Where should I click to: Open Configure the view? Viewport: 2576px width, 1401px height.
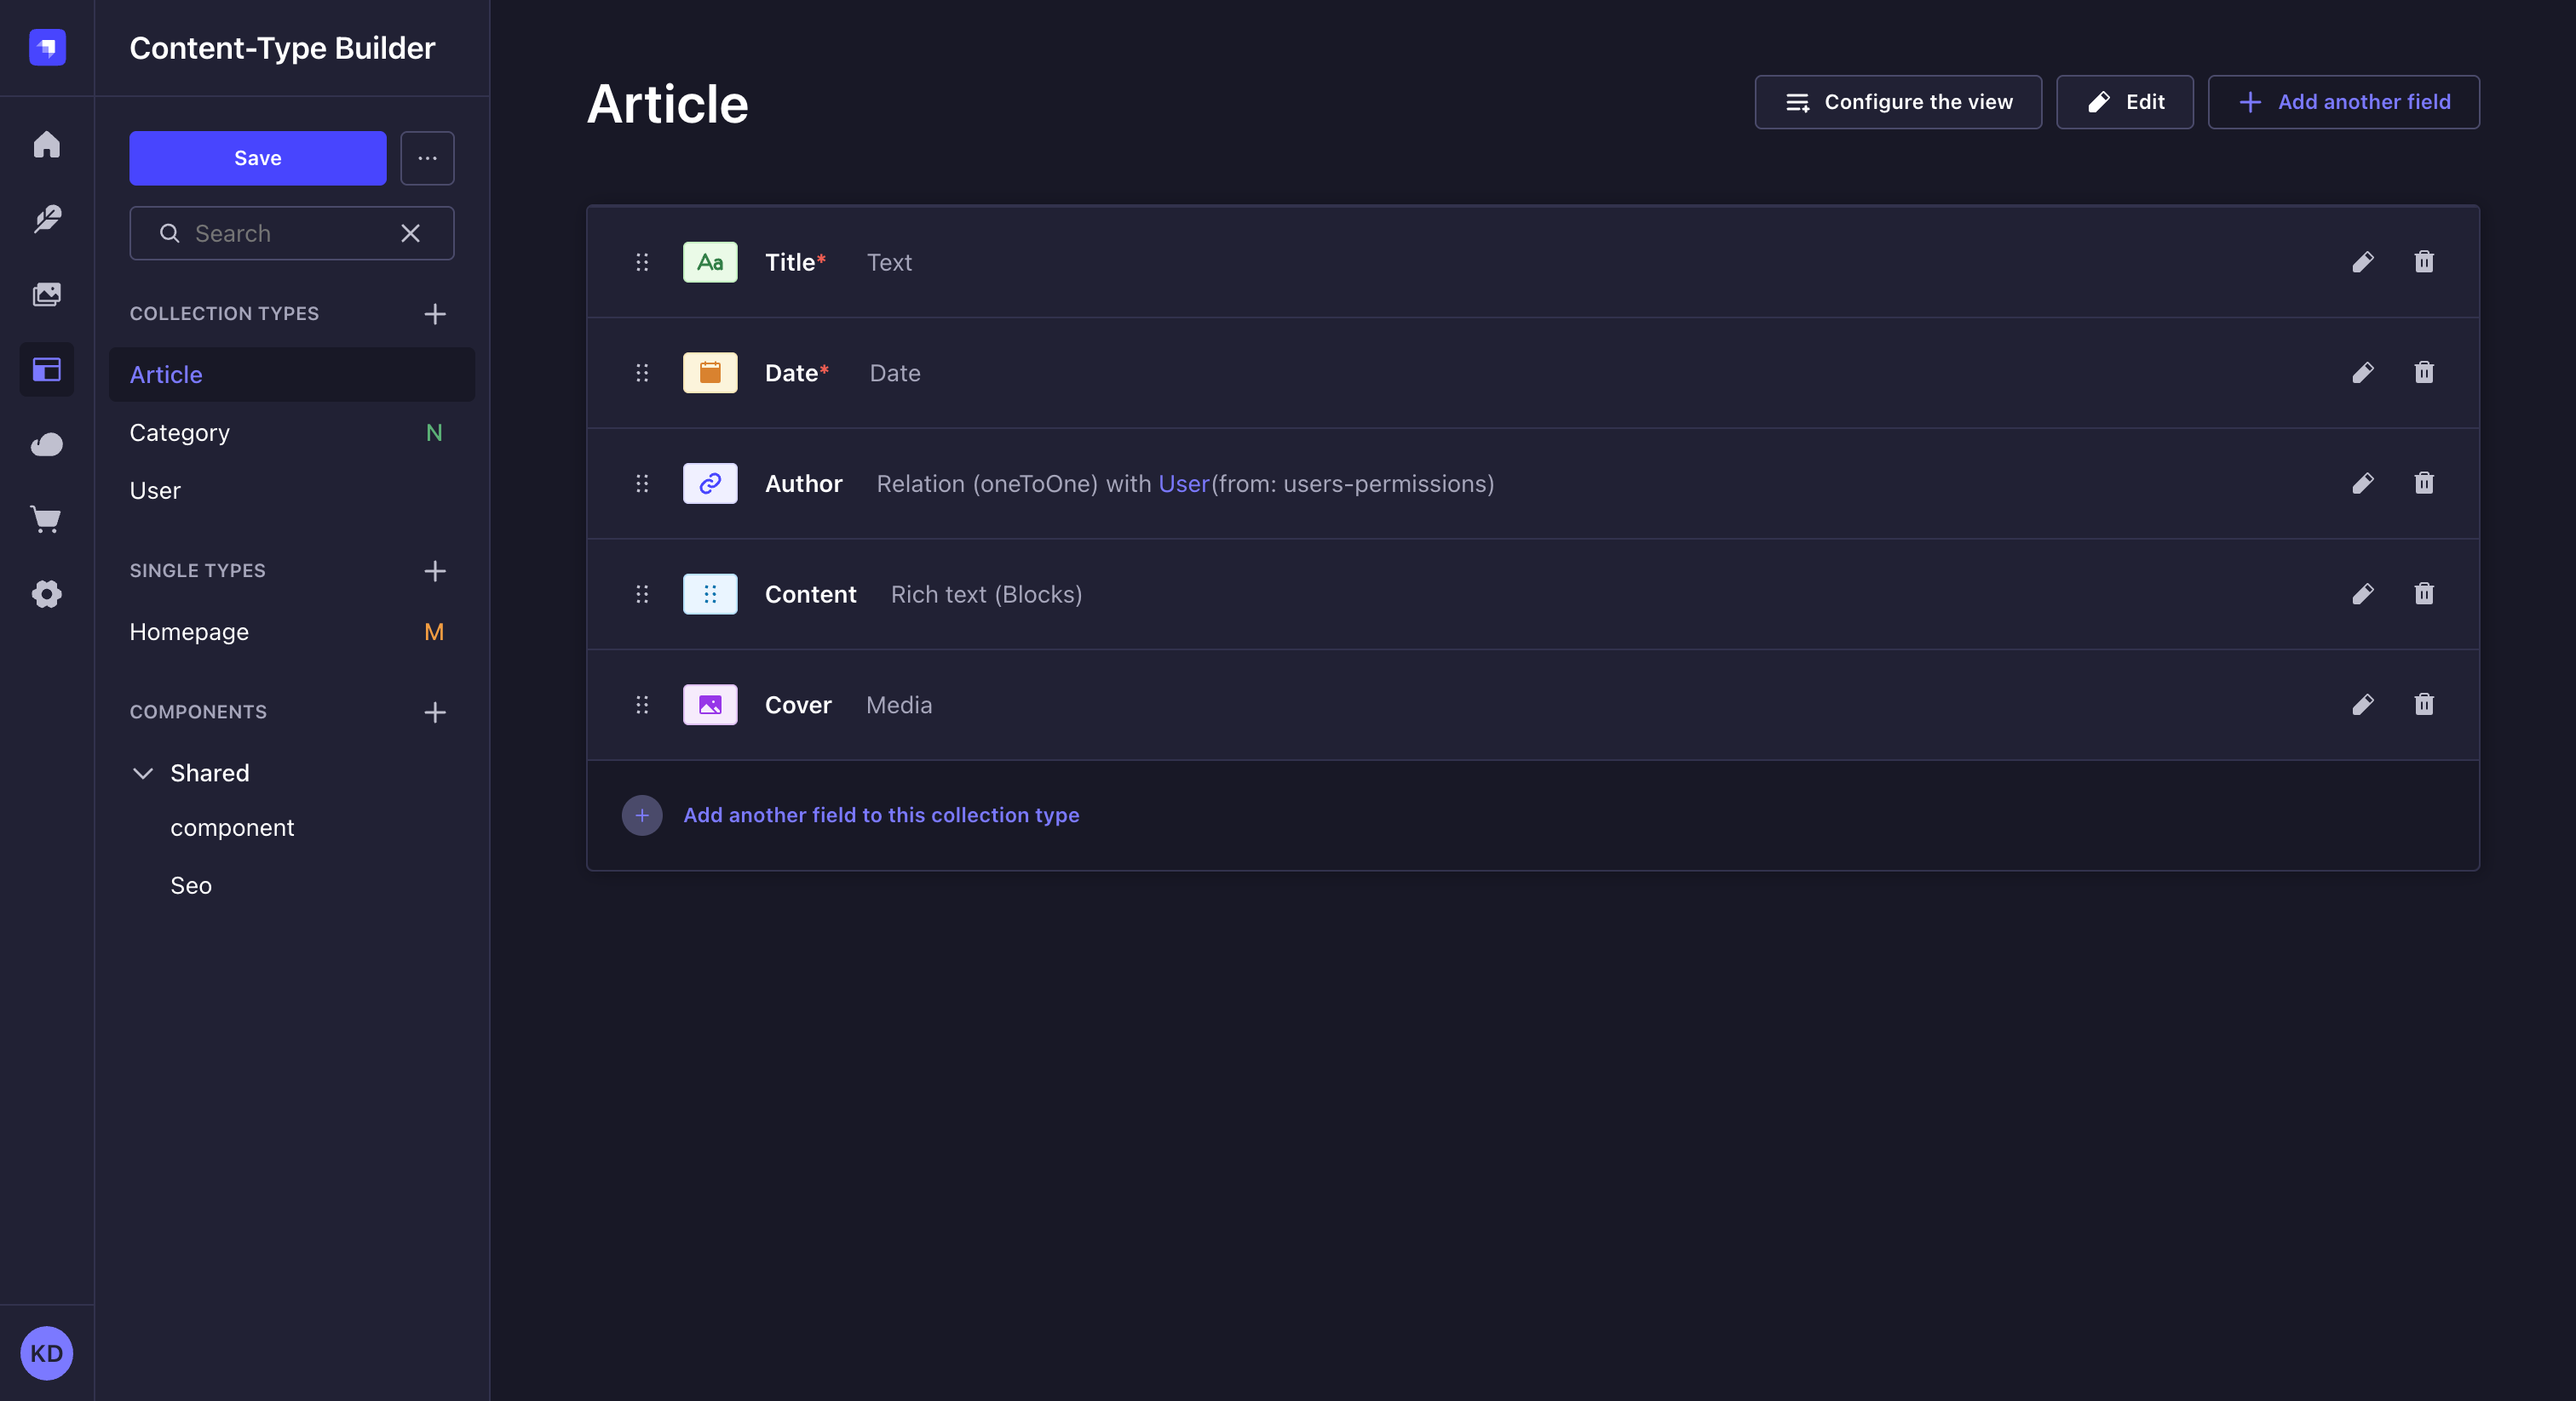[x=1897, y=102]
